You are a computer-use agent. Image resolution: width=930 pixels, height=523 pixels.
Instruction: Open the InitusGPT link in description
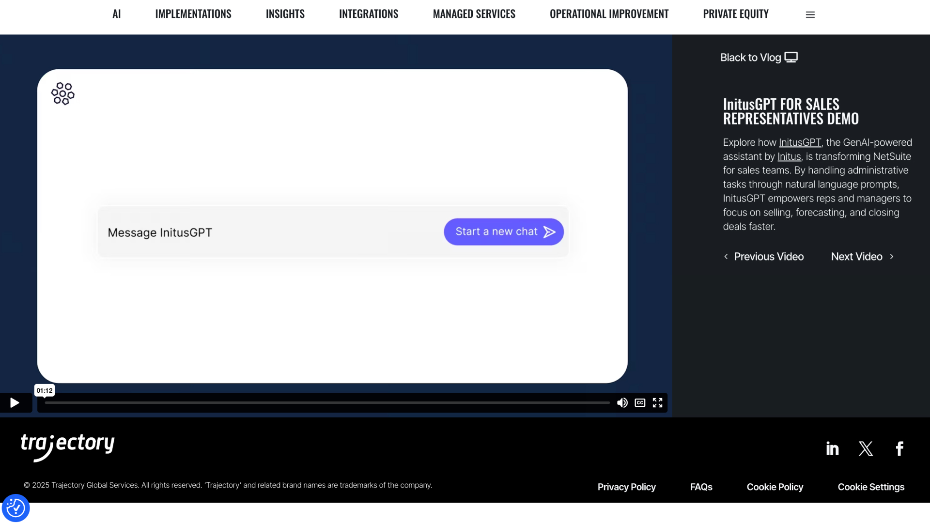(800, 142)
